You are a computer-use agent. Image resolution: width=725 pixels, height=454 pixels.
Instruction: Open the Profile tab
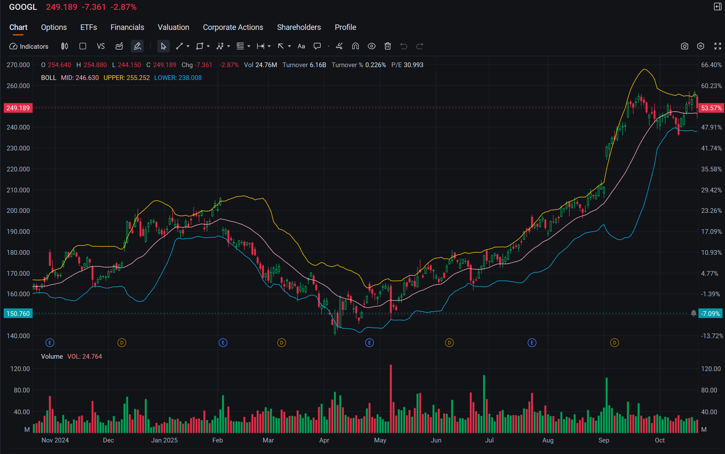(346, 27)
